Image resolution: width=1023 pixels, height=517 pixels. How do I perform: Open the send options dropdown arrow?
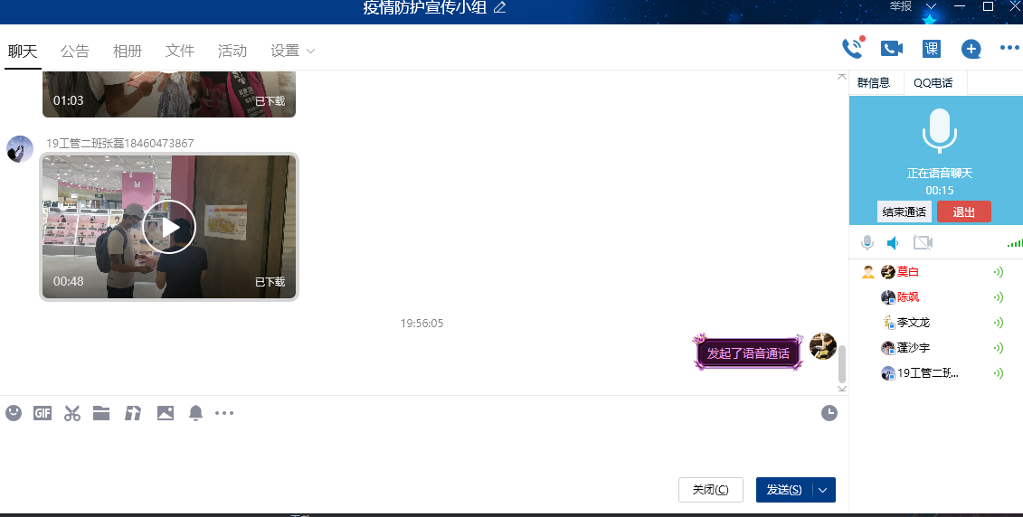pos(823,490)
